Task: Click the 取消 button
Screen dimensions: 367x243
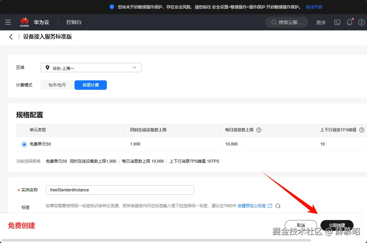Action: coord(301,225)
